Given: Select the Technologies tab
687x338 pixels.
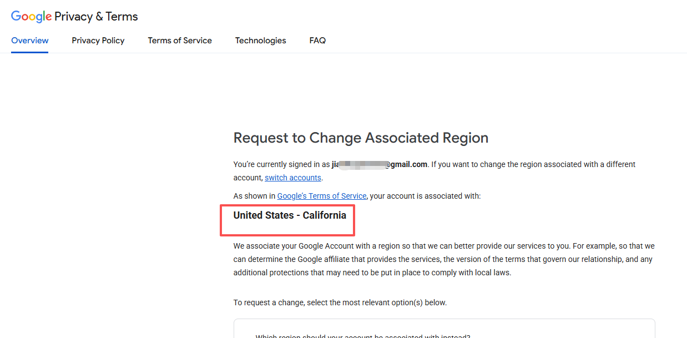Looking at the screenshot, I should coord(261,41).
